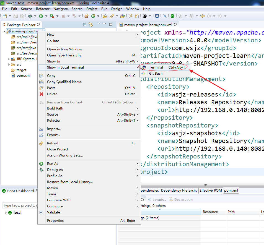Screen dimensions: 264x245
Task: Click the Run with toolbox external tools icon
Action: (x=52, y=16)
